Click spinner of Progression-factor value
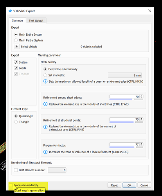Viewport: 162px width, 196px height. click(141, 144)
